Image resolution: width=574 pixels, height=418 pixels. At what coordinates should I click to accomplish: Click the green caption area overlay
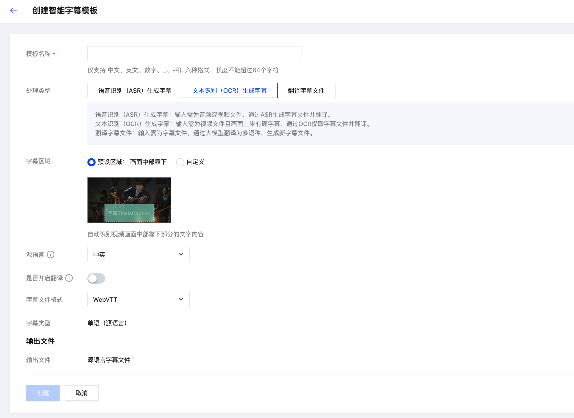[129, 213]
